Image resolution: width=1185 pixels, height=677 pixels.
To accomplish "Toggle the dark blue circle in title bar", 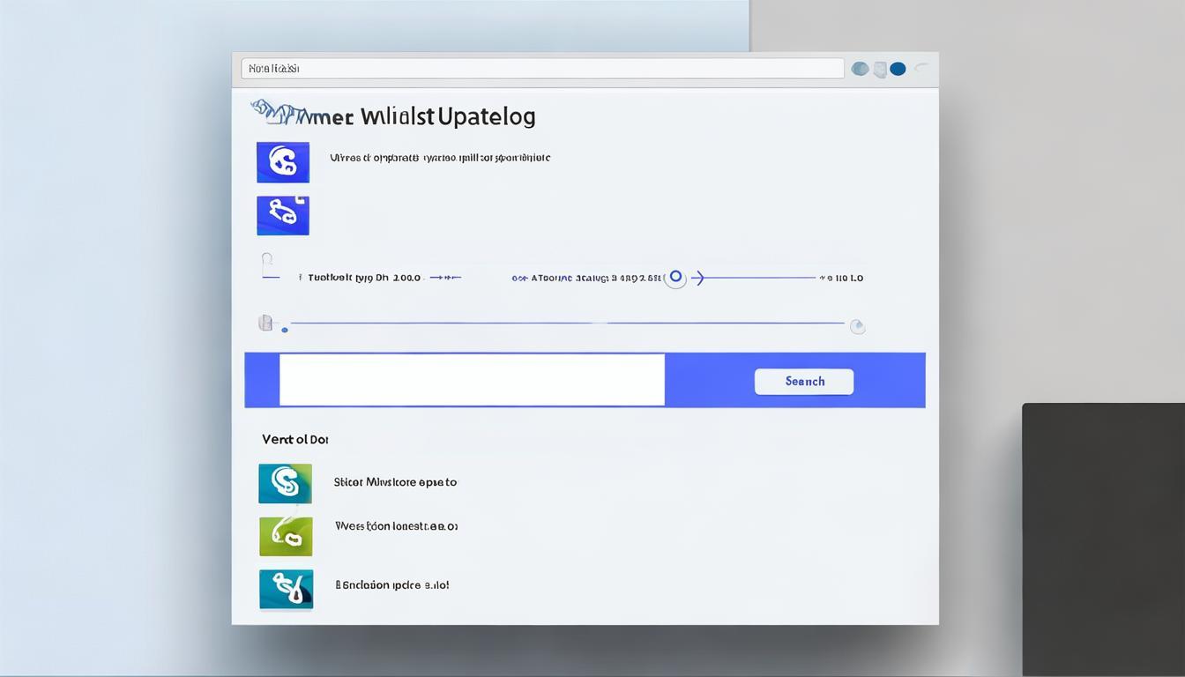I will pos(898,69).
